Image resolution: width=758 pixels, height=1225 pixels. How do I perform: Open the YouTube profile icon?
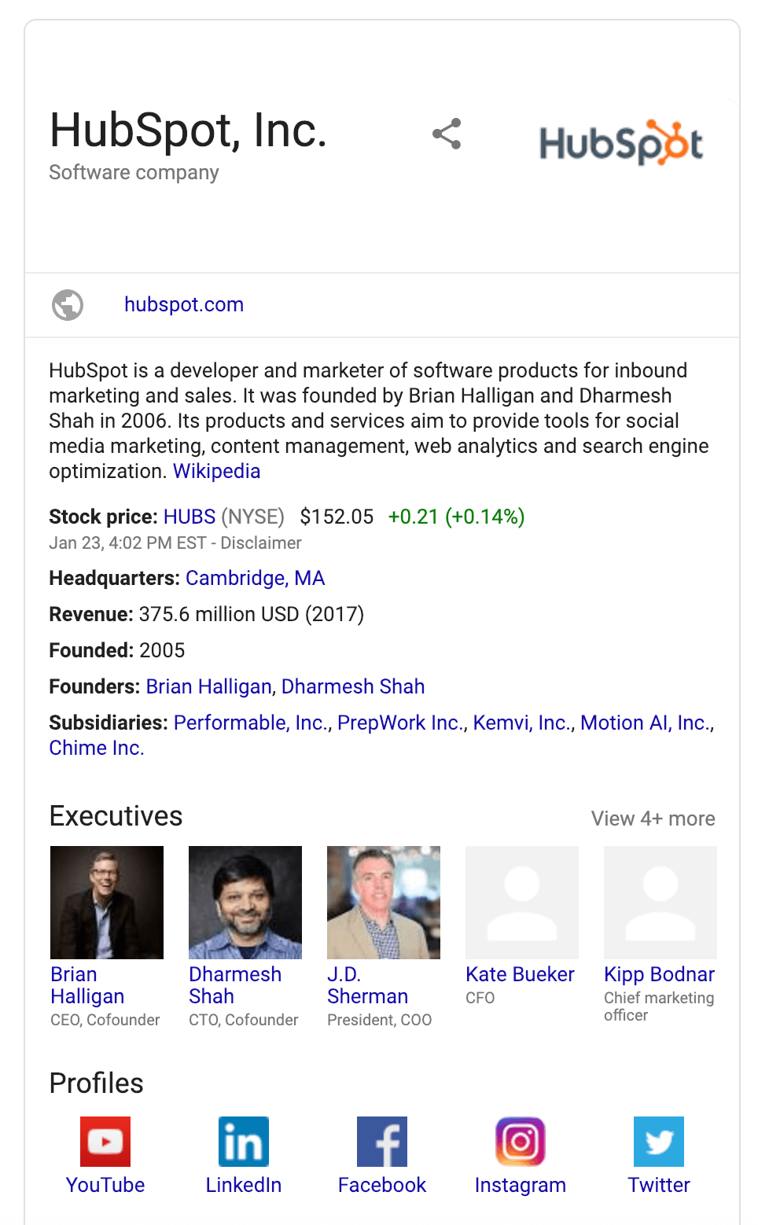pos(105,1142)
